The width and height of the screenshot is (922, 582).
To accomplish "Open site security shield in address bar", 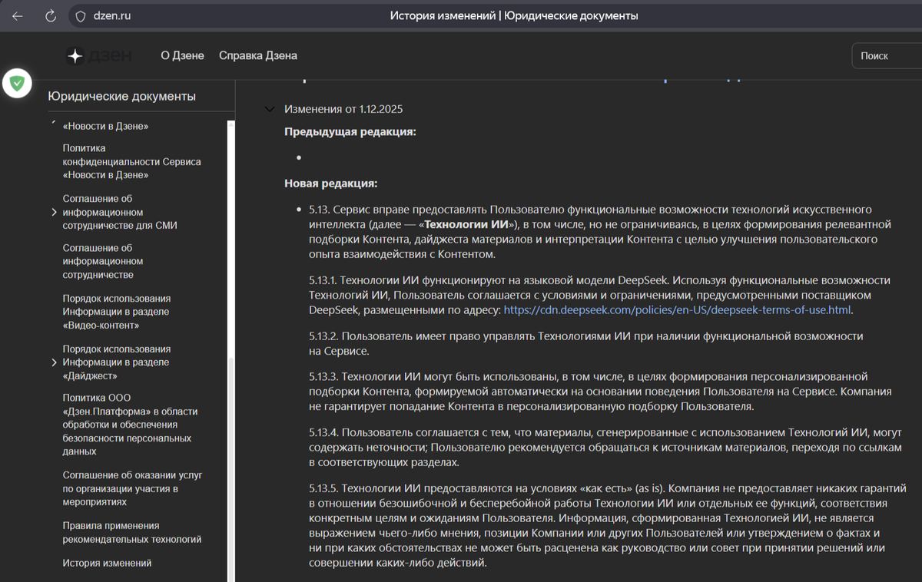I will click(x=80, y=15).
